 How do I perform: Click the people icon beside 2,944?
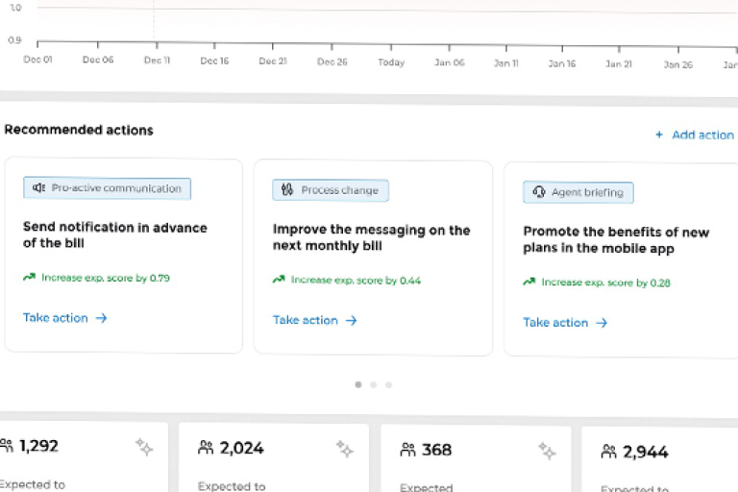(608, 452)
